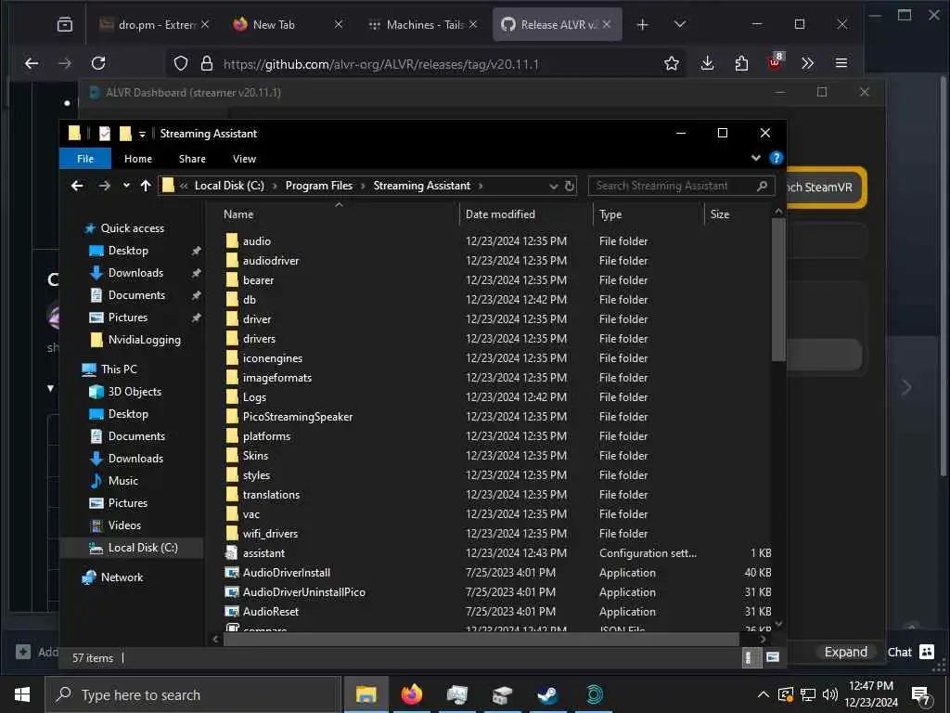
Task: Bookmark this GitHub page with star
Action: pyautogui.click(x=672, y=63)
